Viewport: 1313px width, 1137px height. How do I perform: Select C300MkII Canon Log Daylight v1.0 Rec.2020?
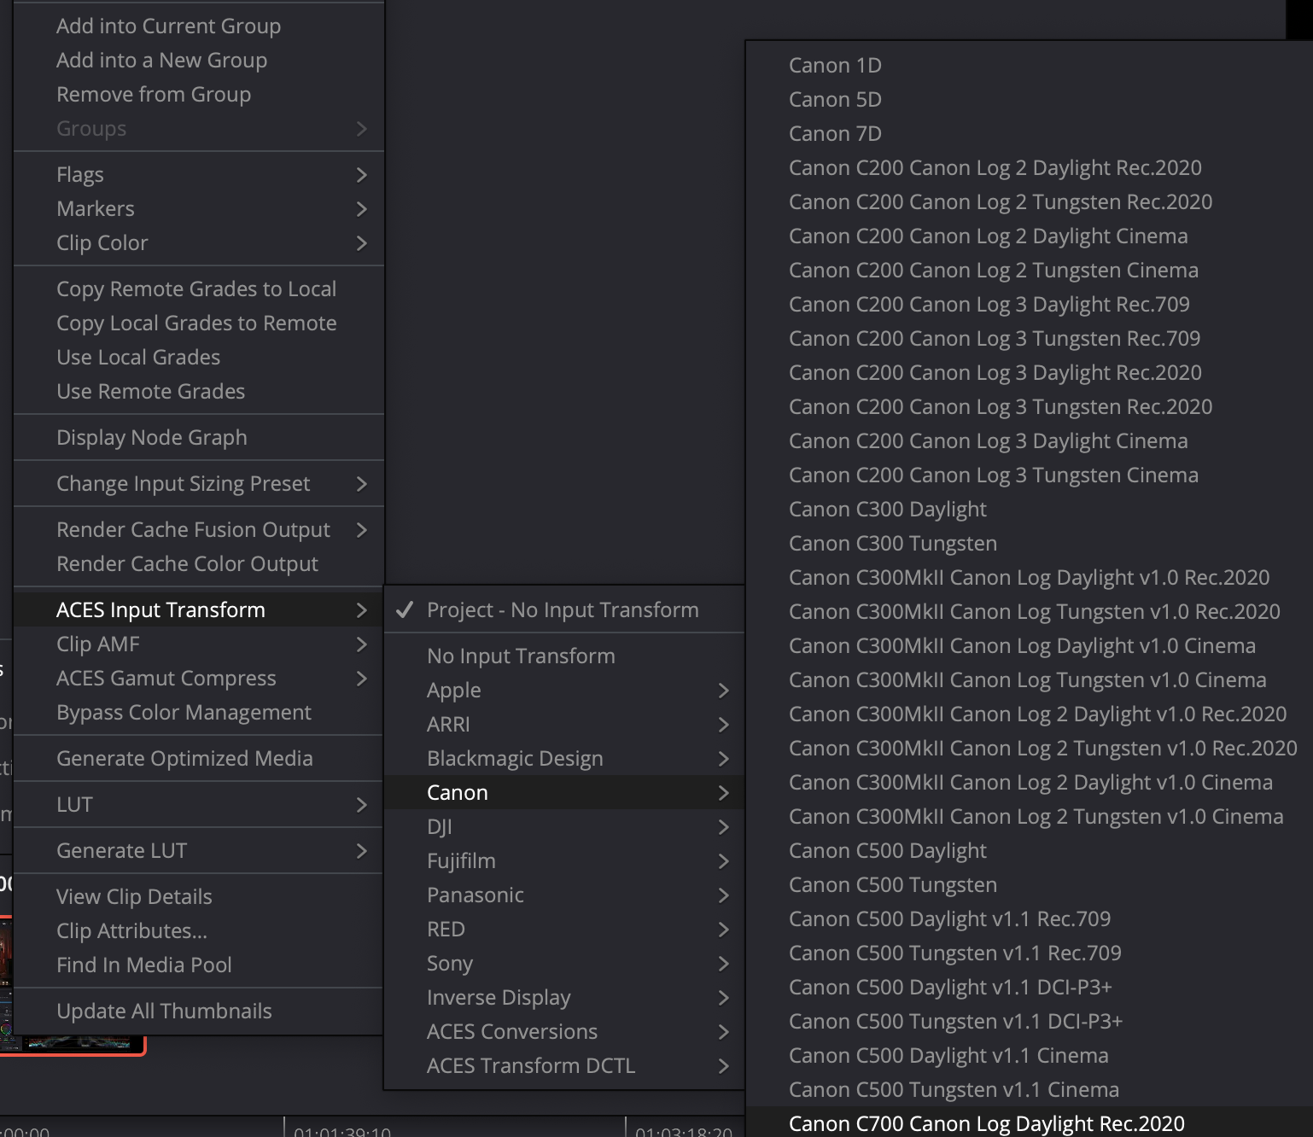(1029, 577)
